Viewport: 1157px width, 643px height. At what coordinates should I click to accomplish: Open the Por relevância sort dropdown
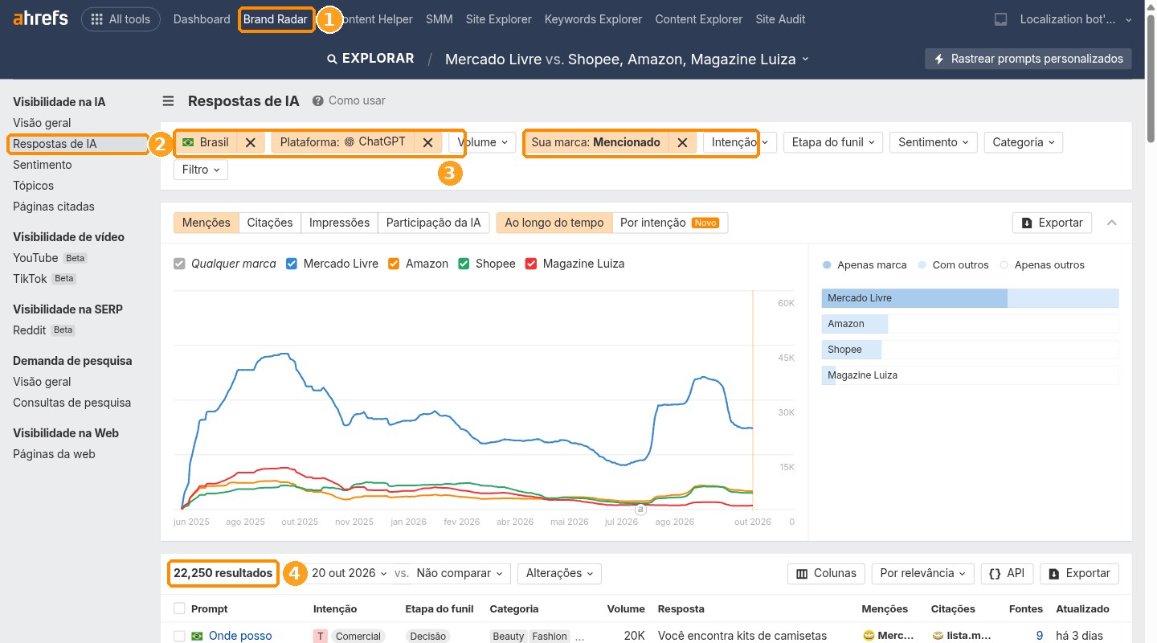tap(922, 573)
